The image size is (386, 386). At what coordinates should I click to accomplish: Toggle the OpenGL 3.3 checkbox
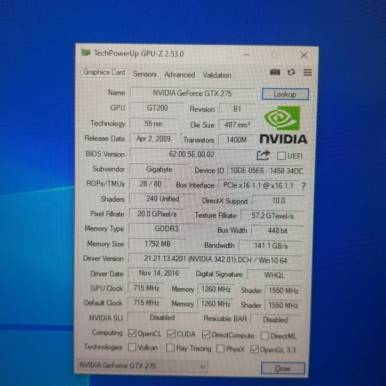tap(254, 349)
